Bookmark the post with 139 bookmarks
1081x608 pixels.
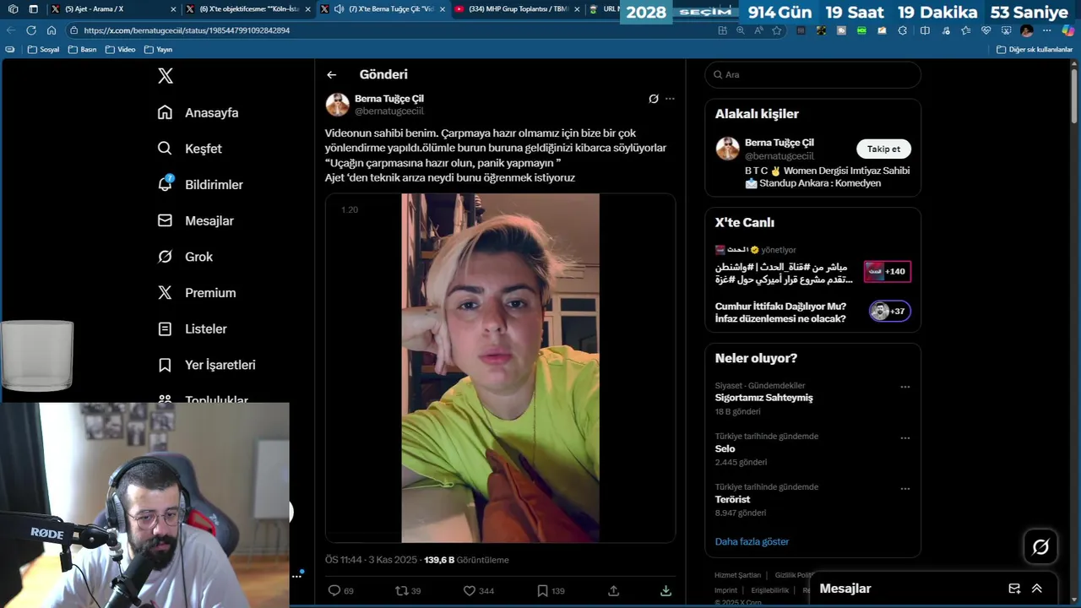coord(551,591)
